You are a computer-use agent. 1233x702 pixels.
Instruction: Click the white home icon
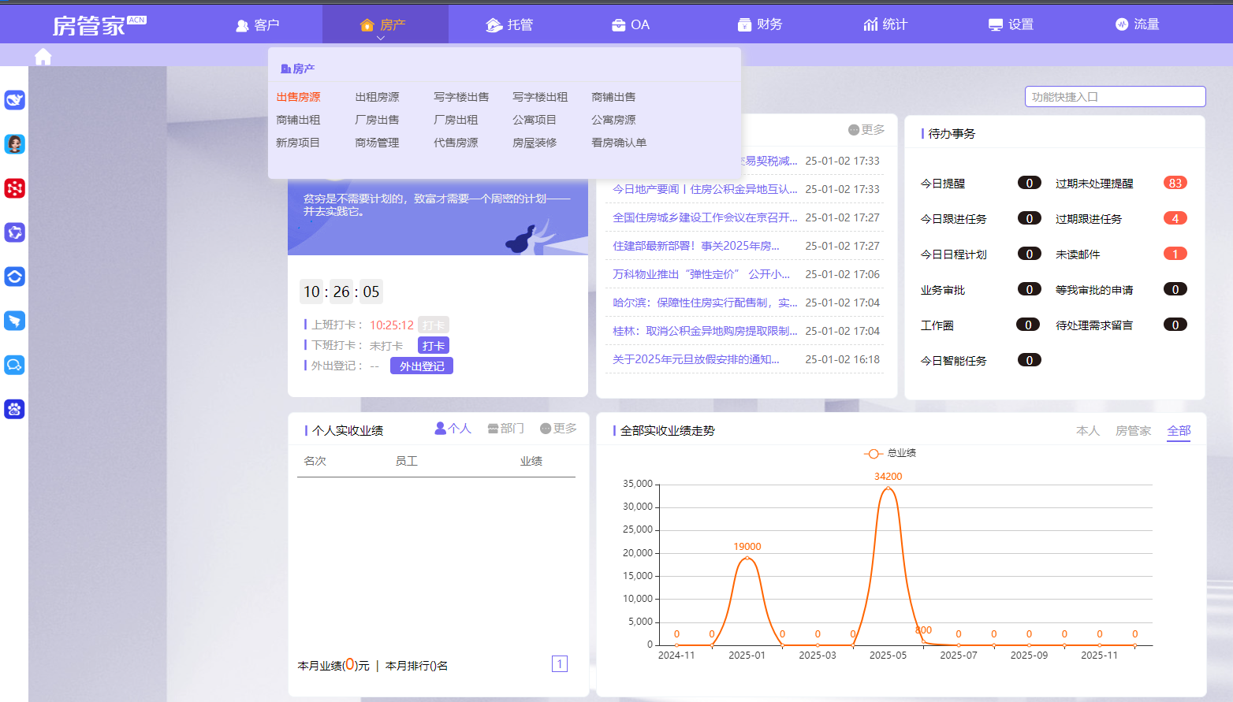click(43, 57)
